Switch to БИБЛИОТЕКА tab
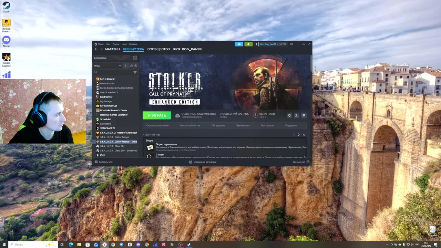 point(134,49)
